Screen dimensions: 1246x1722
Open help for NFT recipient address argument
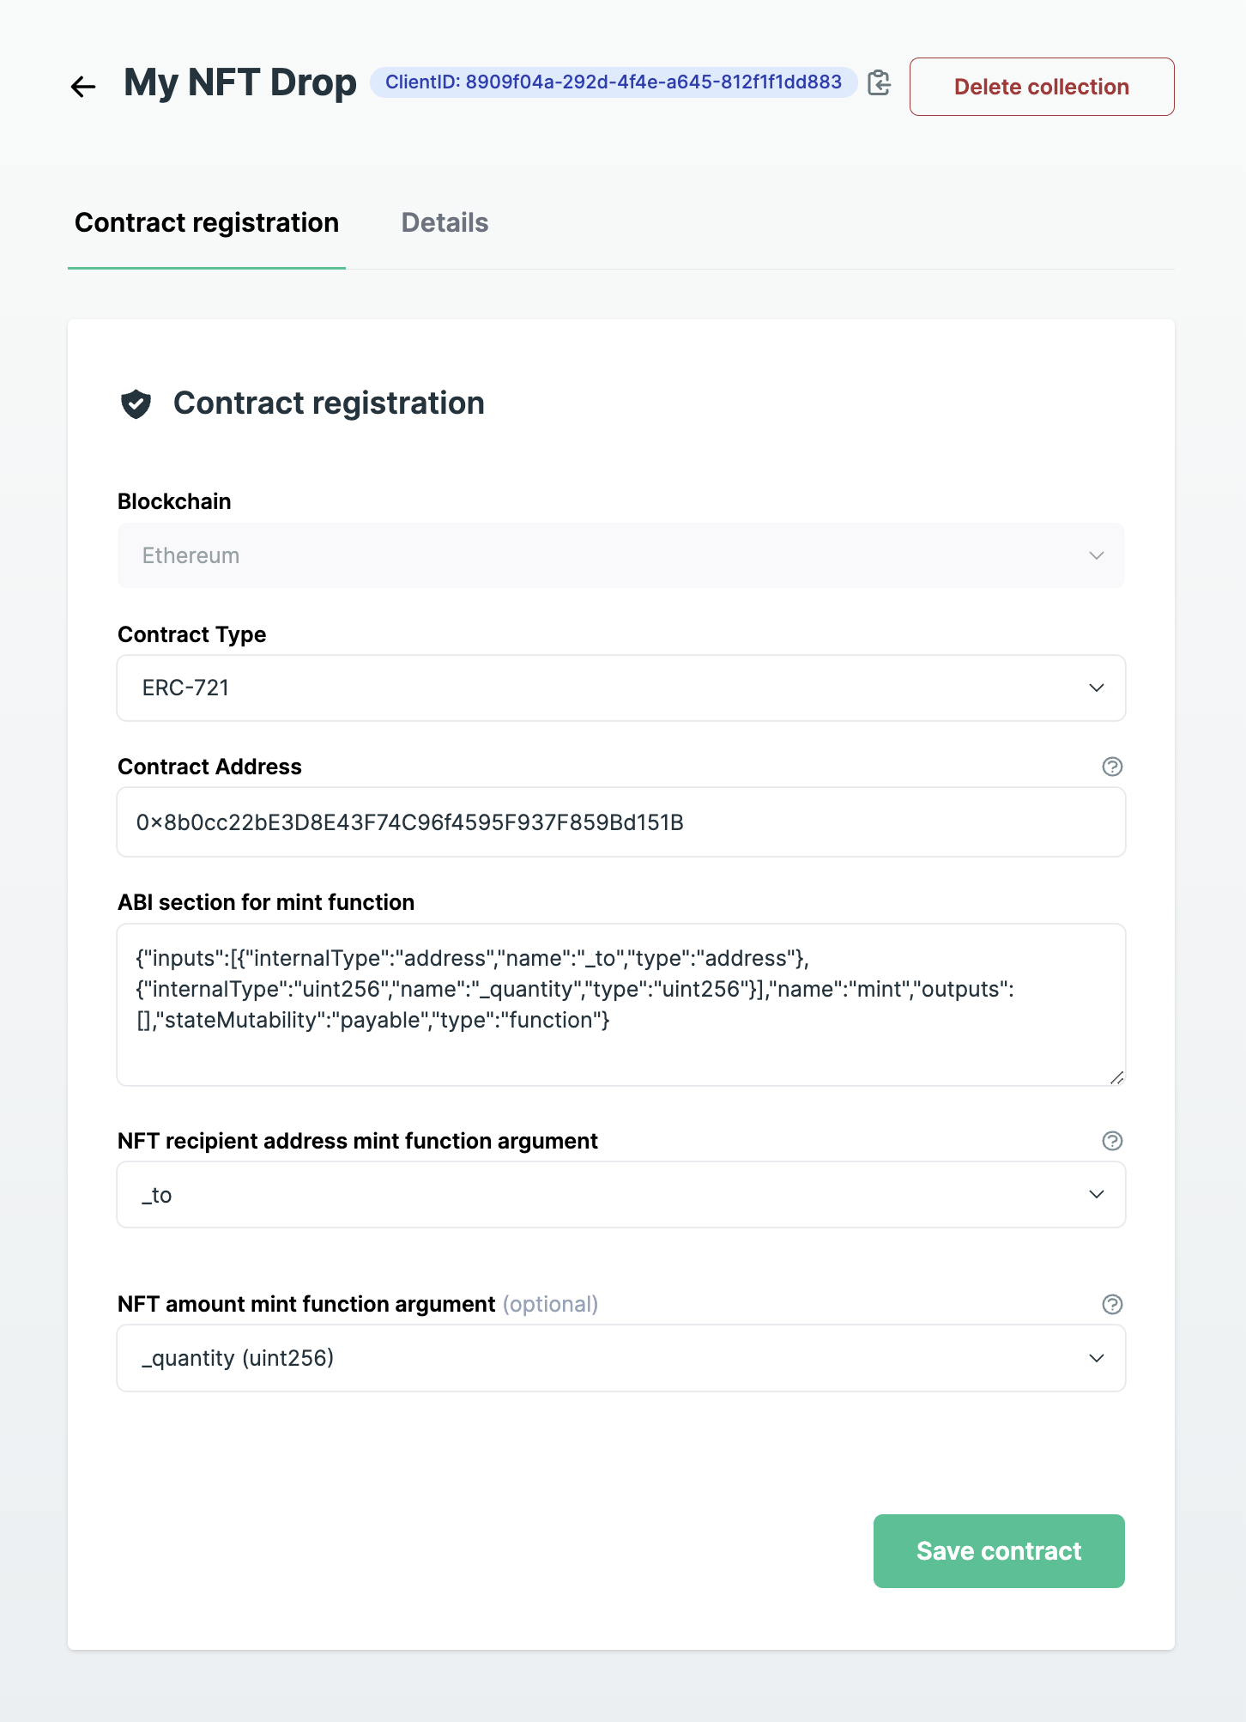point(1112,1141)
